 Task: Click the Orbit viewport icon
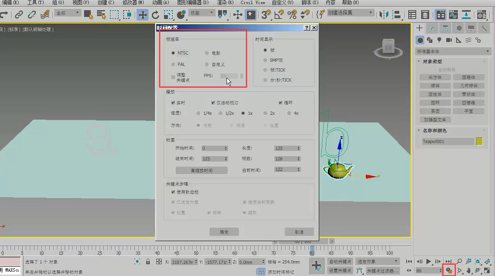point(478,270)
